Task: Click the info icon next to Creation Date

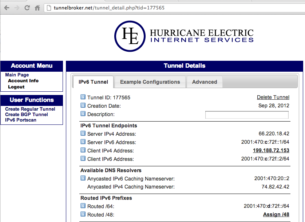Action: click(x=83, y=106)
